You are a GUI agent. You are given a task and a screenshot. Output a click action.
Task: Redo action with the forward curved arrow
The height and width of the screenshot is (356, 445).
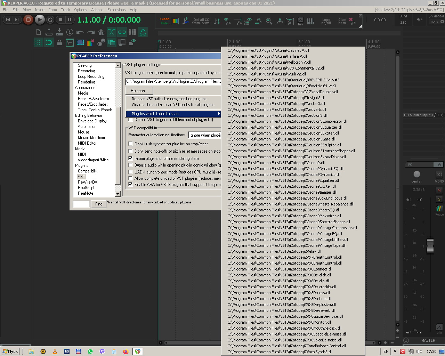point(91,32)
